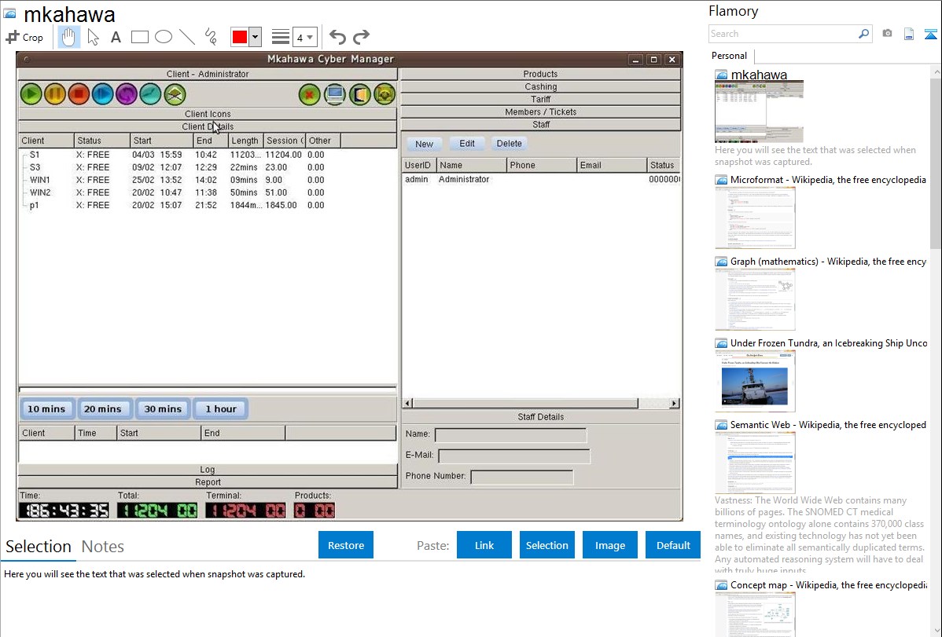942x637 pixels.
Task: Click the envelope message icon in Mkahawa
Action: [x=175, y=94]
